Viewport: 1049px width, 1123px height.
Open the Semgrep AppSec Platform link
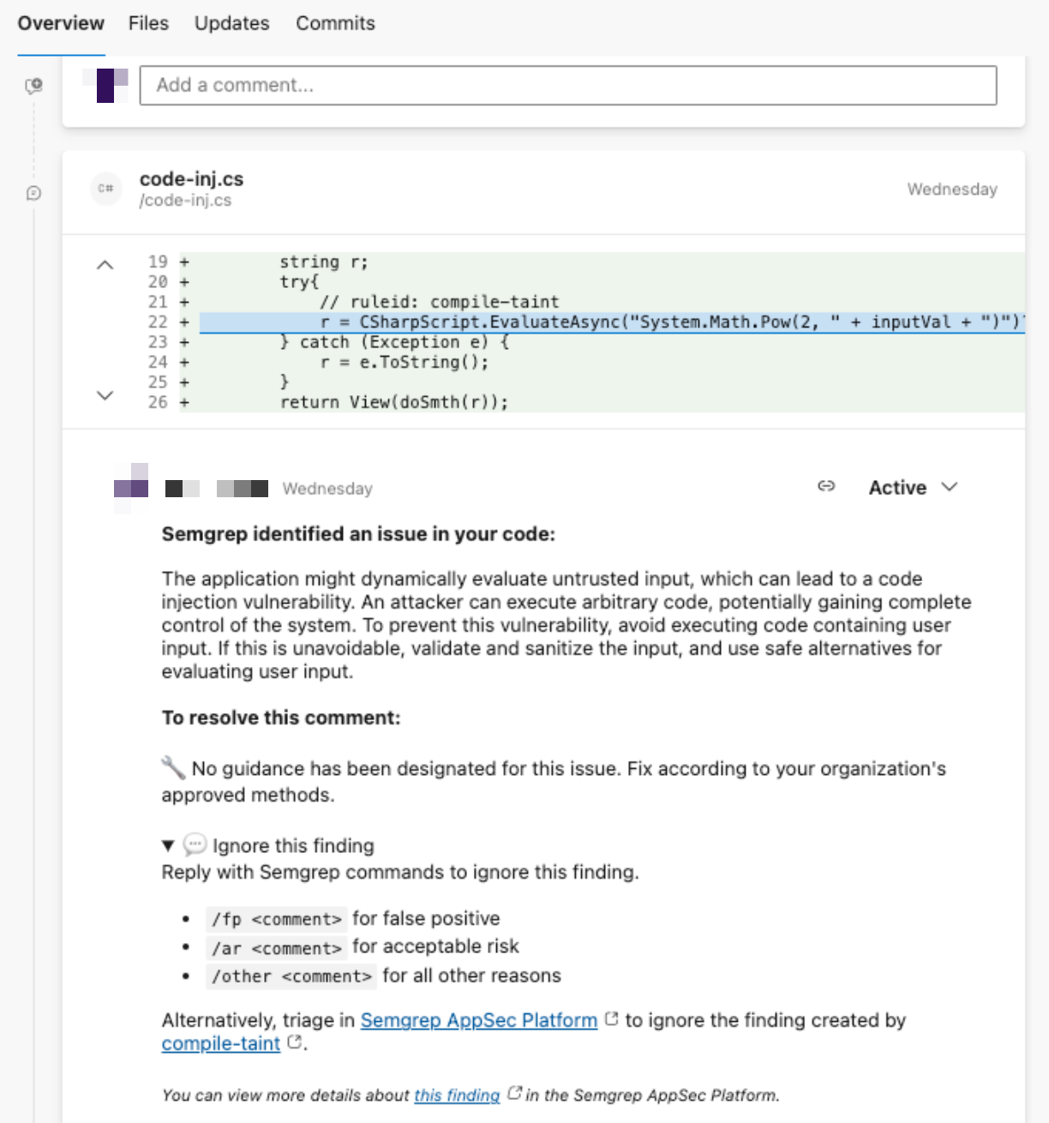(x=478, y=1019)
